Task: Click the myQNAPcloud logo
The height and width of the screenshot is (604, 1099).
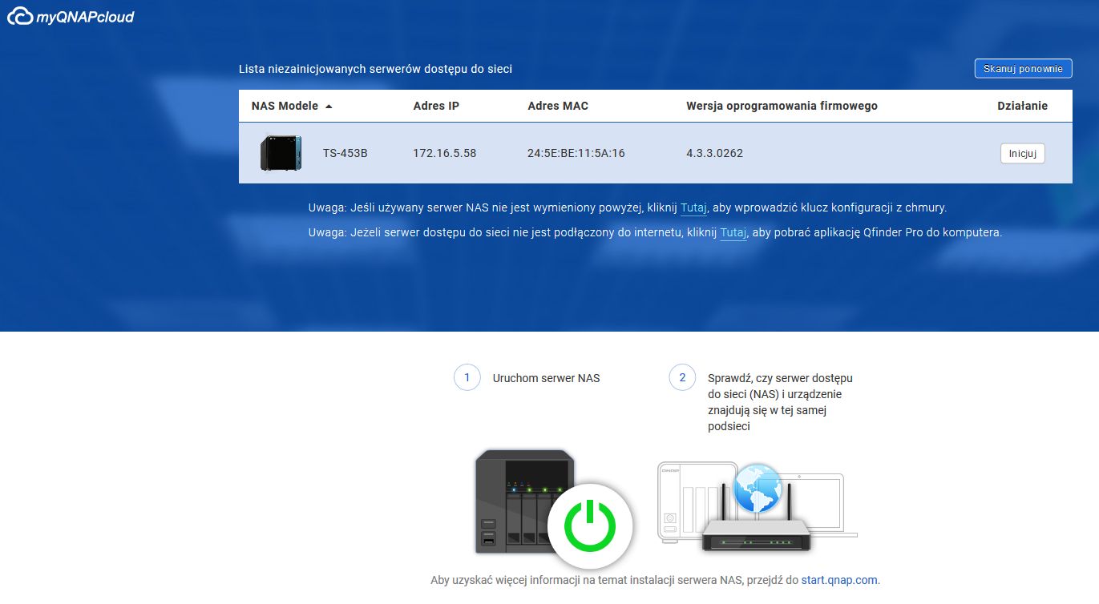Action: 70,17
